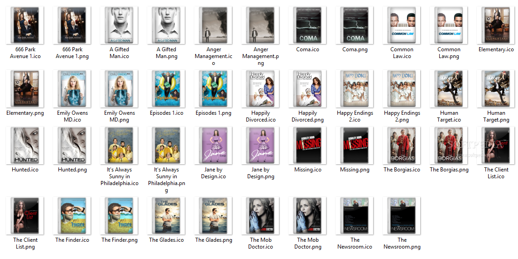Click the "Coma.ico" file name label
This screenshot has height=259, width=518.
tap(307, 49)
